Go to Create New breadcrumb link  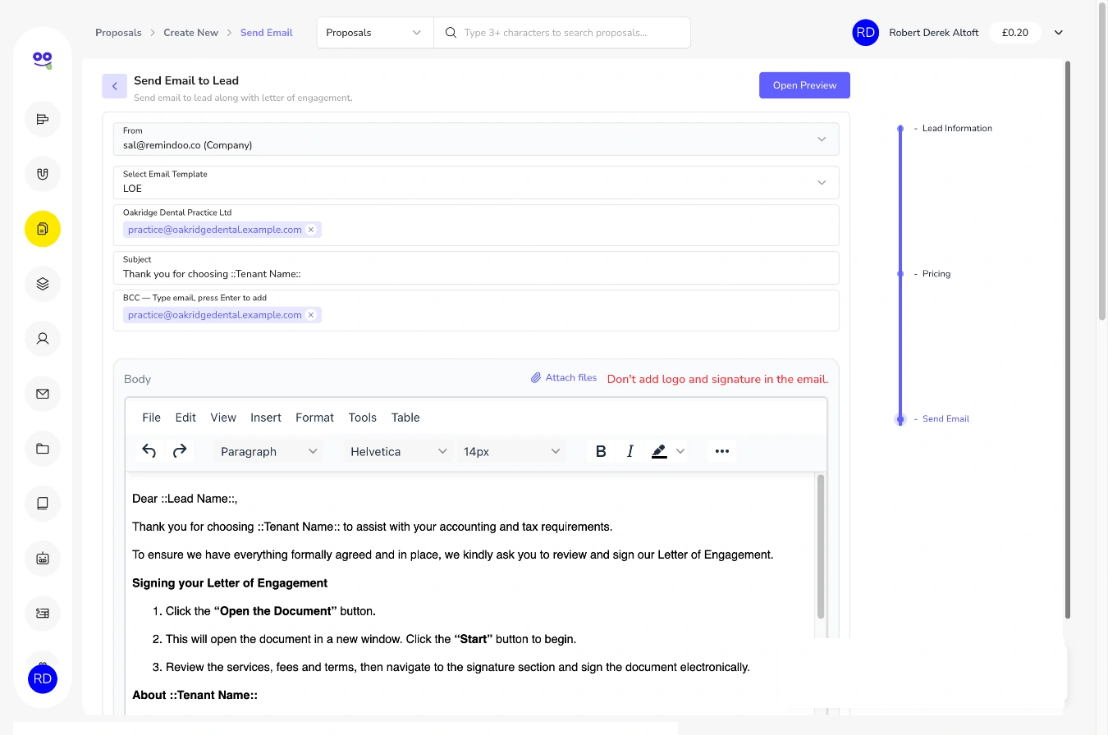[x=191, y=33]
